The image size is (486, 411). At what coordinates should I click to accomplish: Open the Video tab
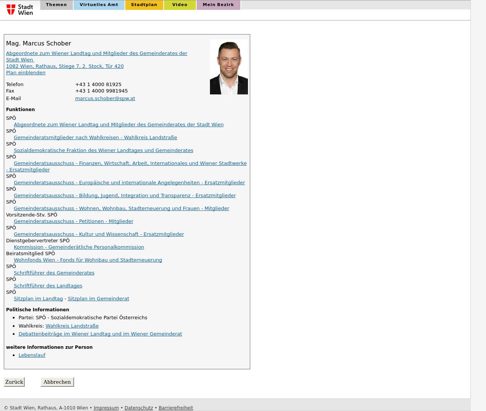click(x=180, y=5)
